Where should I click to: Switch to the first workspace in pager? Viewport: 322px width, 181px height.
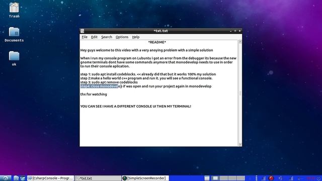click(216, 178)
